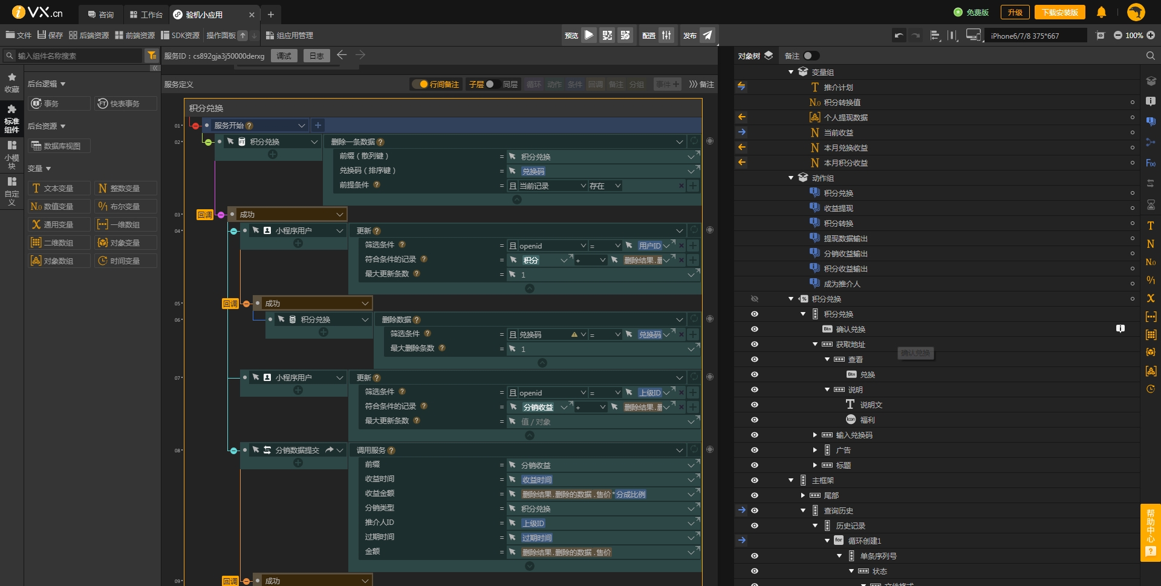Click the 升级 upgrade button
Screen dimensions: 1161x586
1015,12
